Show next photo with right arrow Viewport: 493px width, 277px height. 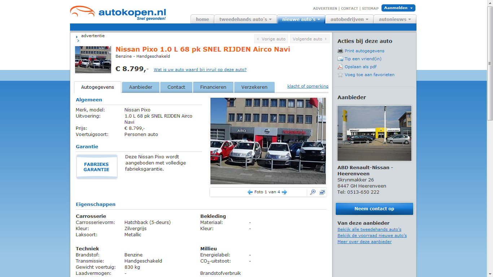click(x=284, y=192)
